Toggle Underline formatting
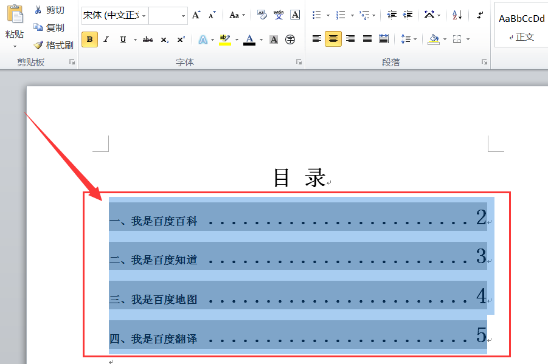548x364 pixels. [x=123, y=39]
